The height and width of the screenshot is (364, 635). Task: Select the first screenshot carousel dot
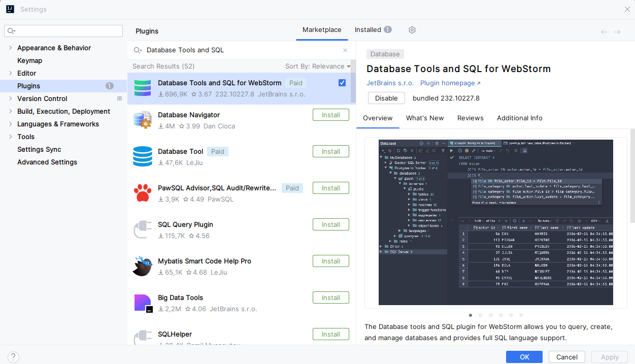[471, 315]
